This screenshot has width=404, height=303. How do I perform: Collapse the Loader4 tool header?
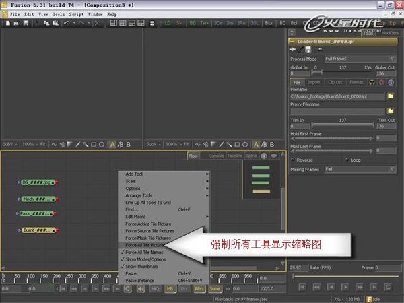(x=292, y=42)
